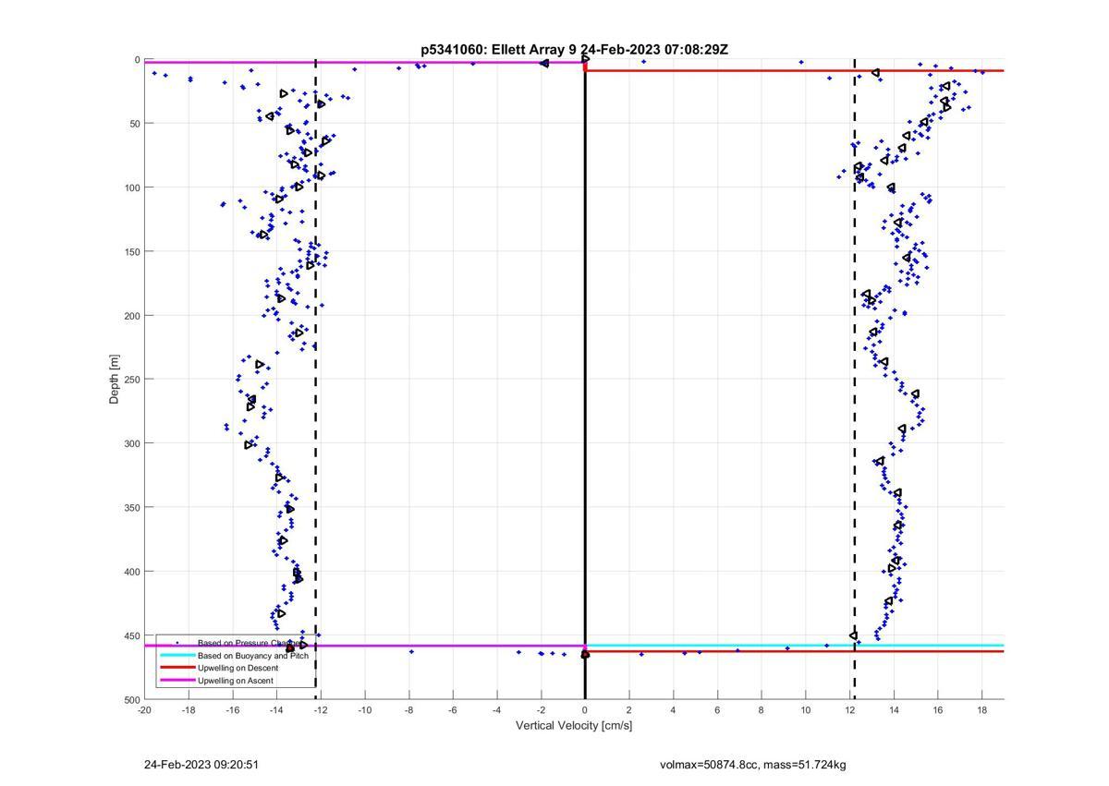Select legend entry "Based on Buoyancy and Pitch"

click(x=253, y=656)
